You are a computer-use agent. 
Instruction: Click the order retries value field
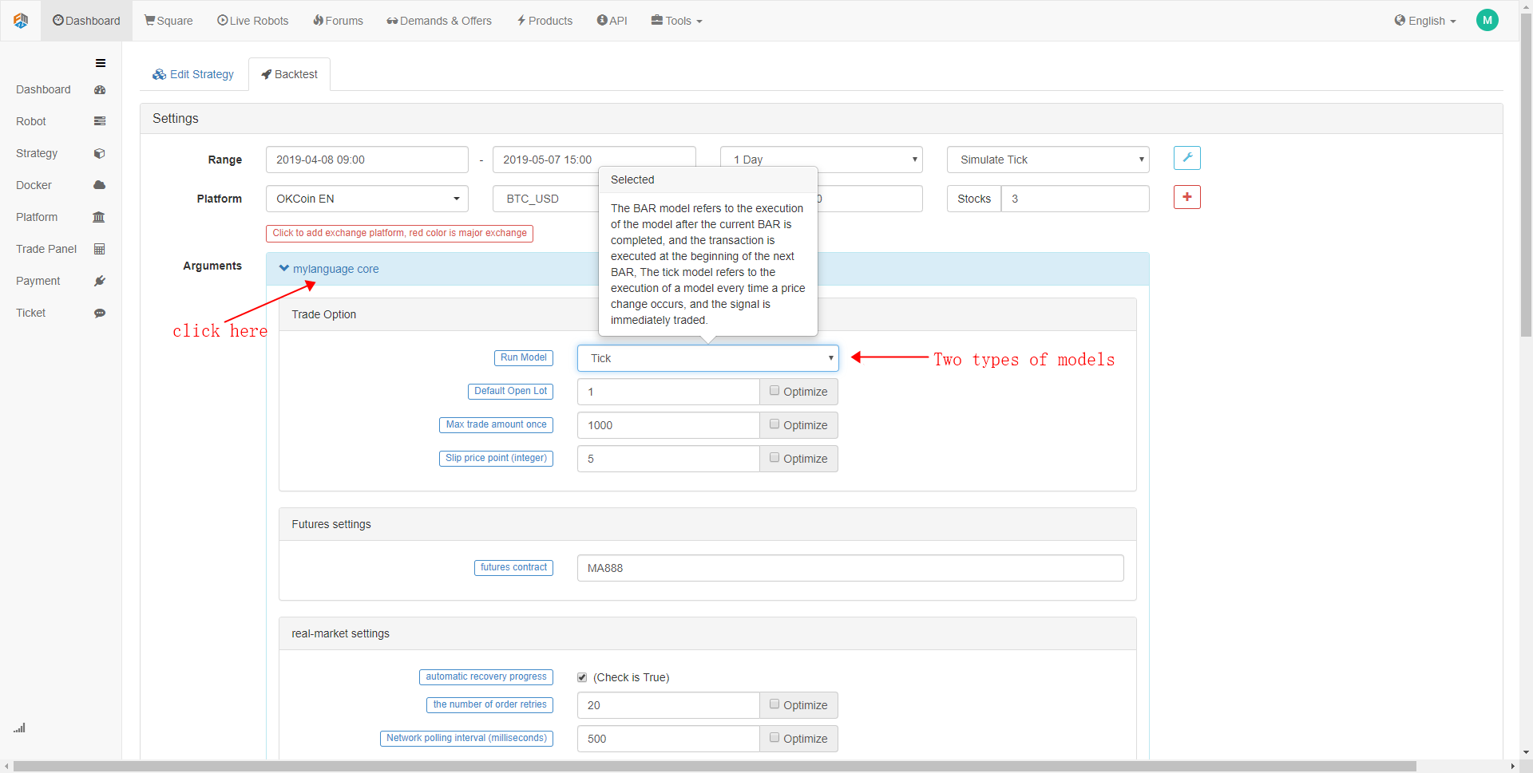click(x=668, y=705)
